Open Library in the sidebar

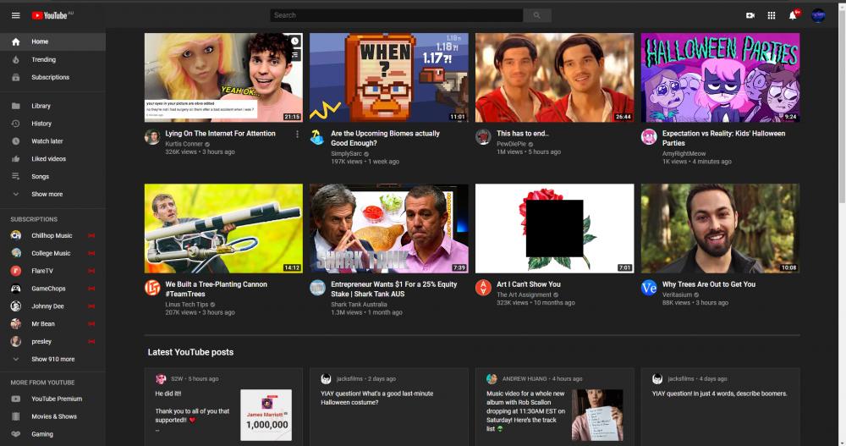(x=52, y=106)
